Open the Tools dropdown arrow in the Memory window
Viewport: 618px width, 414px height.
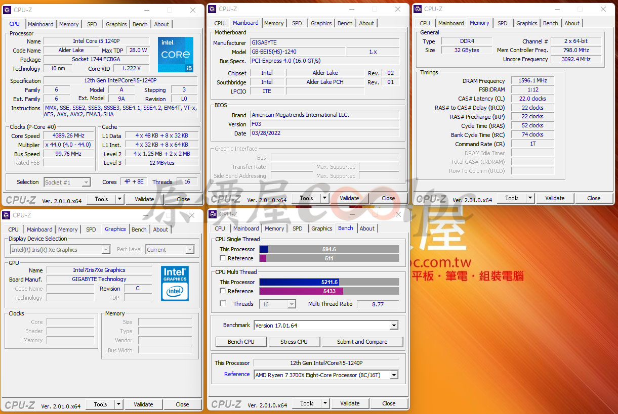pos(530,198)
